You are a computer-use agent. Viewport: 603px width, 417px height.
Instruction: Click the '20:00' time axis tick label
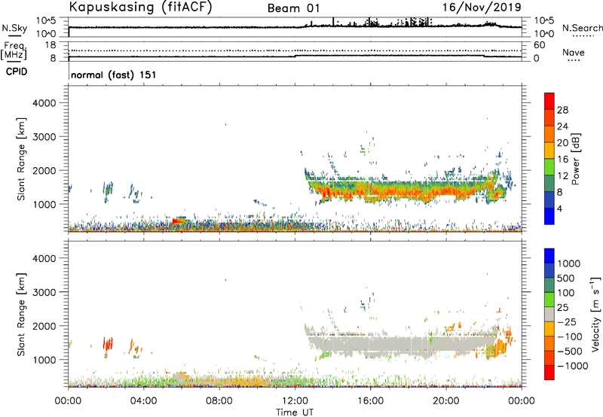(445, 401)
